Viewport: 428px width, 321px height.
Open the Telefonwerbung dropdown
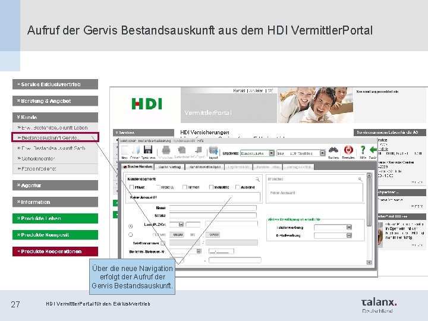[x=349, y=227]
